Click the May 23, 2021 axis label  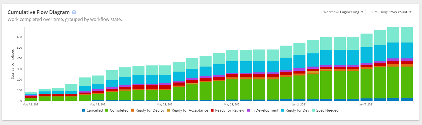(165, 105)
